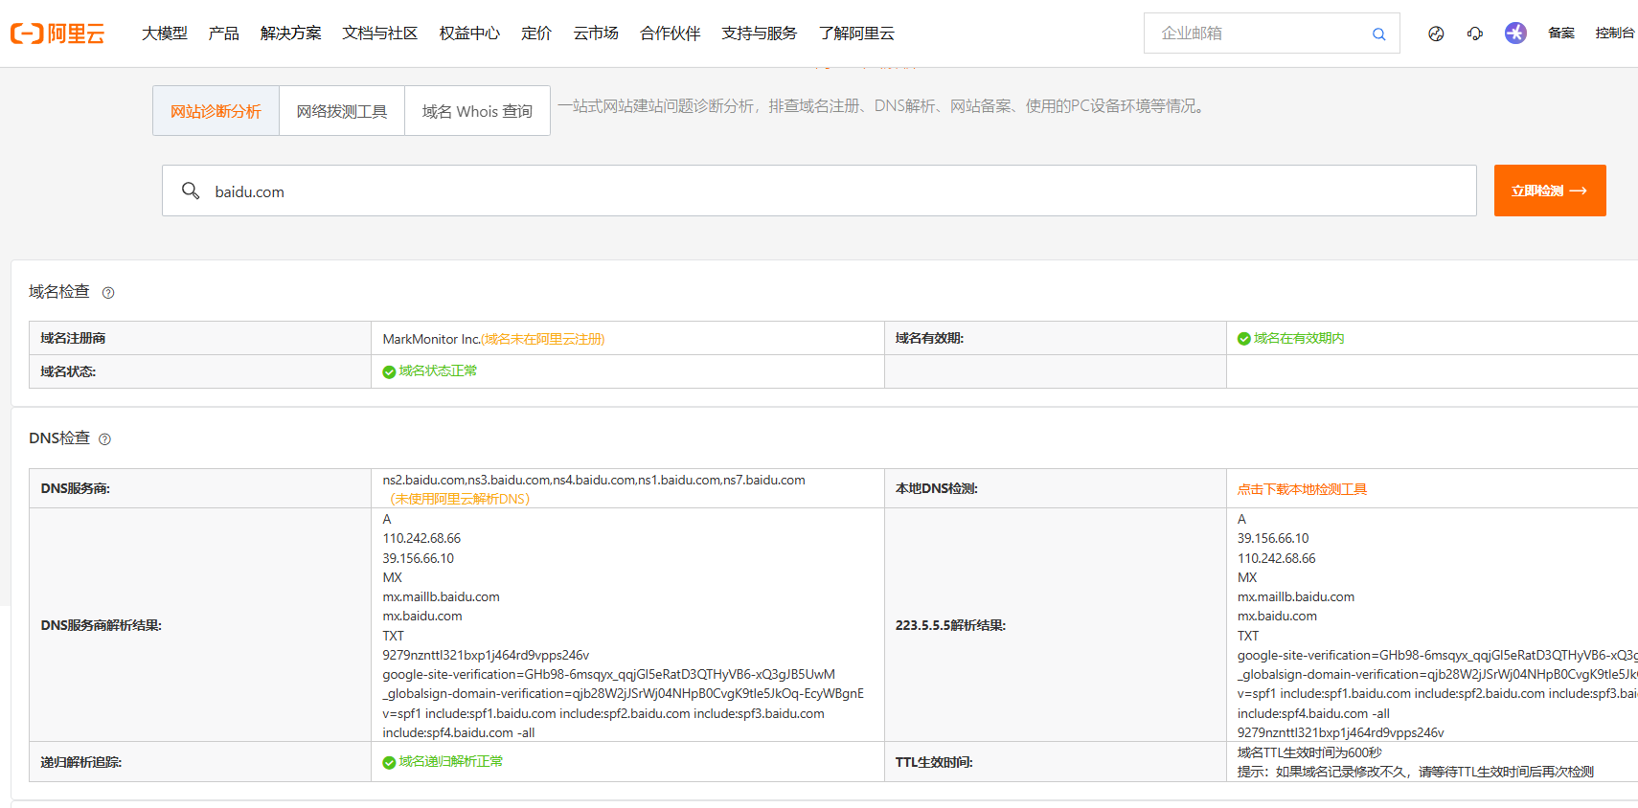The image size is (1638, 808).
Task: Switch to the 网络拨测工具 tab
Action: tap(342, 111)
